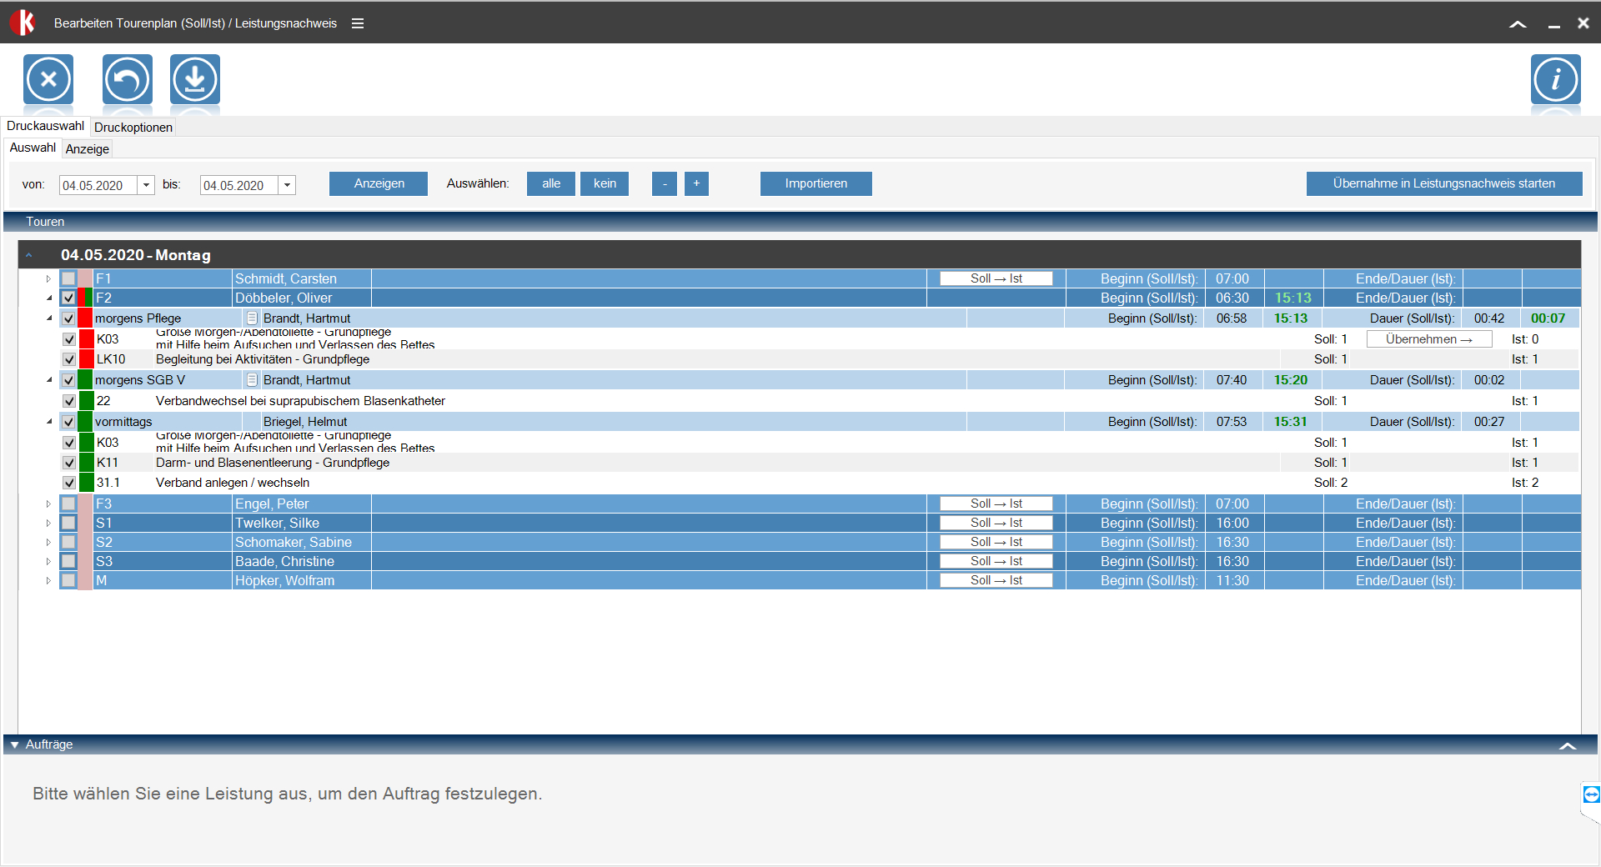Screen dimensions: 1601x867
Task: Tick the checkbox for tour S2
Action: (x=68, y=542)
